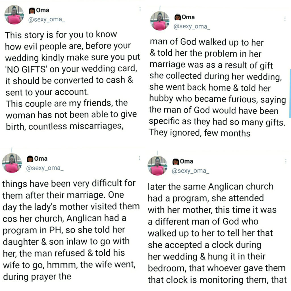Viewport: 291px width, 291px height.
Task: Click Oma display name on 'This story' tweet
Action: 43,10
